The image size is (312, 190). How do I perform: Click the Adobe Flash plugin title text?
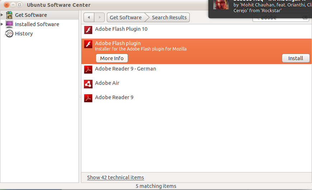[118, 43]
